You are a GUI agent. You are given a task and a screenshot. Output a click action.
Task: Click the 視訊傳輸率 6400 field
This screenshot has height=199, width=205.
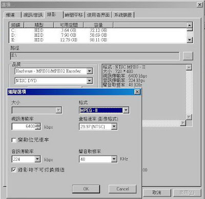pyautogui.click(x=24, y=127)
